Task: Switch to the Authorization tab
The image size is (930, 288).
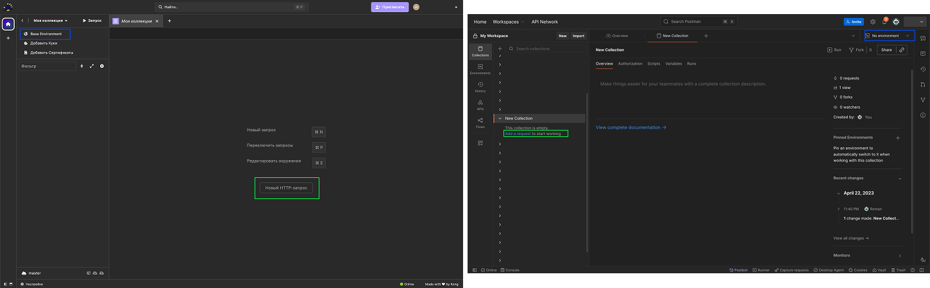Action: (x=630, y=63)
